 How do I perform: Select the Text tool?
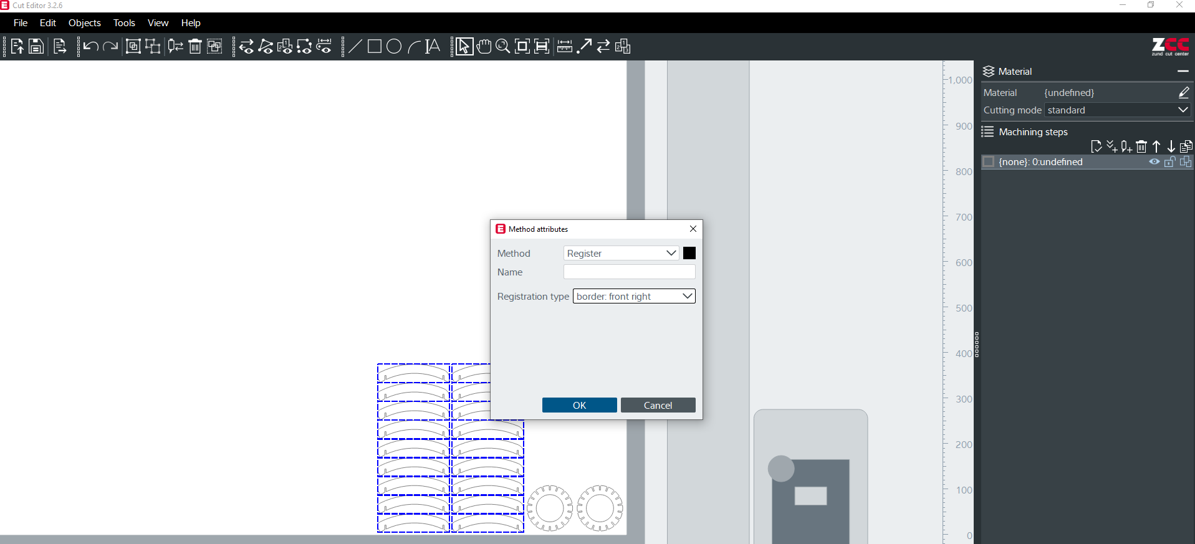(433, 46)
